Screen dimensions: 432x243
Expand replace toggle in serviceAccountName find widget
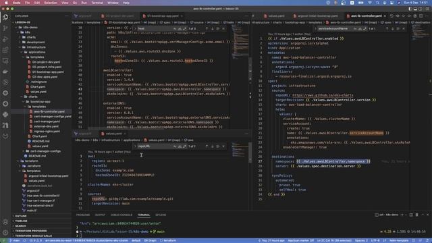tap(315, 28)
